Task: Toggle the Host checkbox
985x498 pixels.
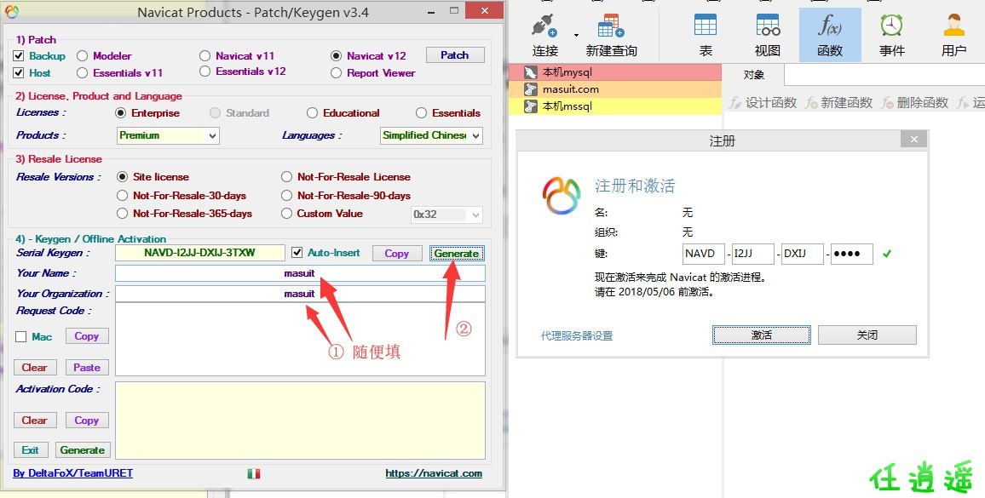Action: tap(18, 73)
